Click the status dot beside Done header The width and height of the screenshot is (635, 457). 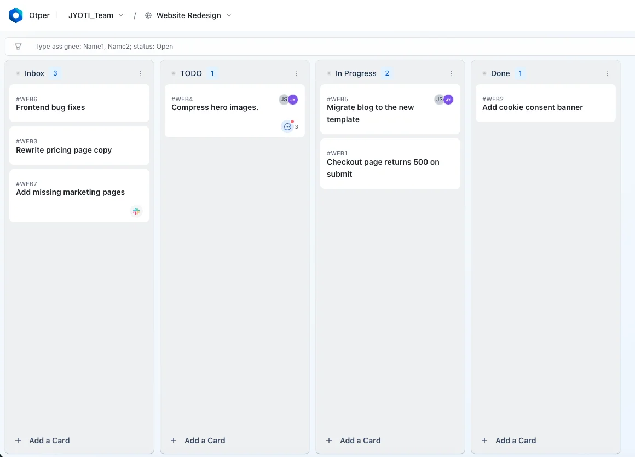click(484, 73)
